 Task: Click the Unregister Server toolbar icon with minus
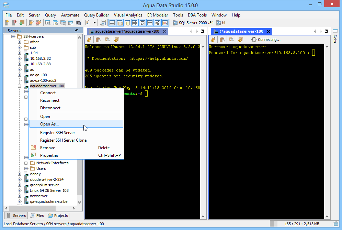click(x=14, y=23)
